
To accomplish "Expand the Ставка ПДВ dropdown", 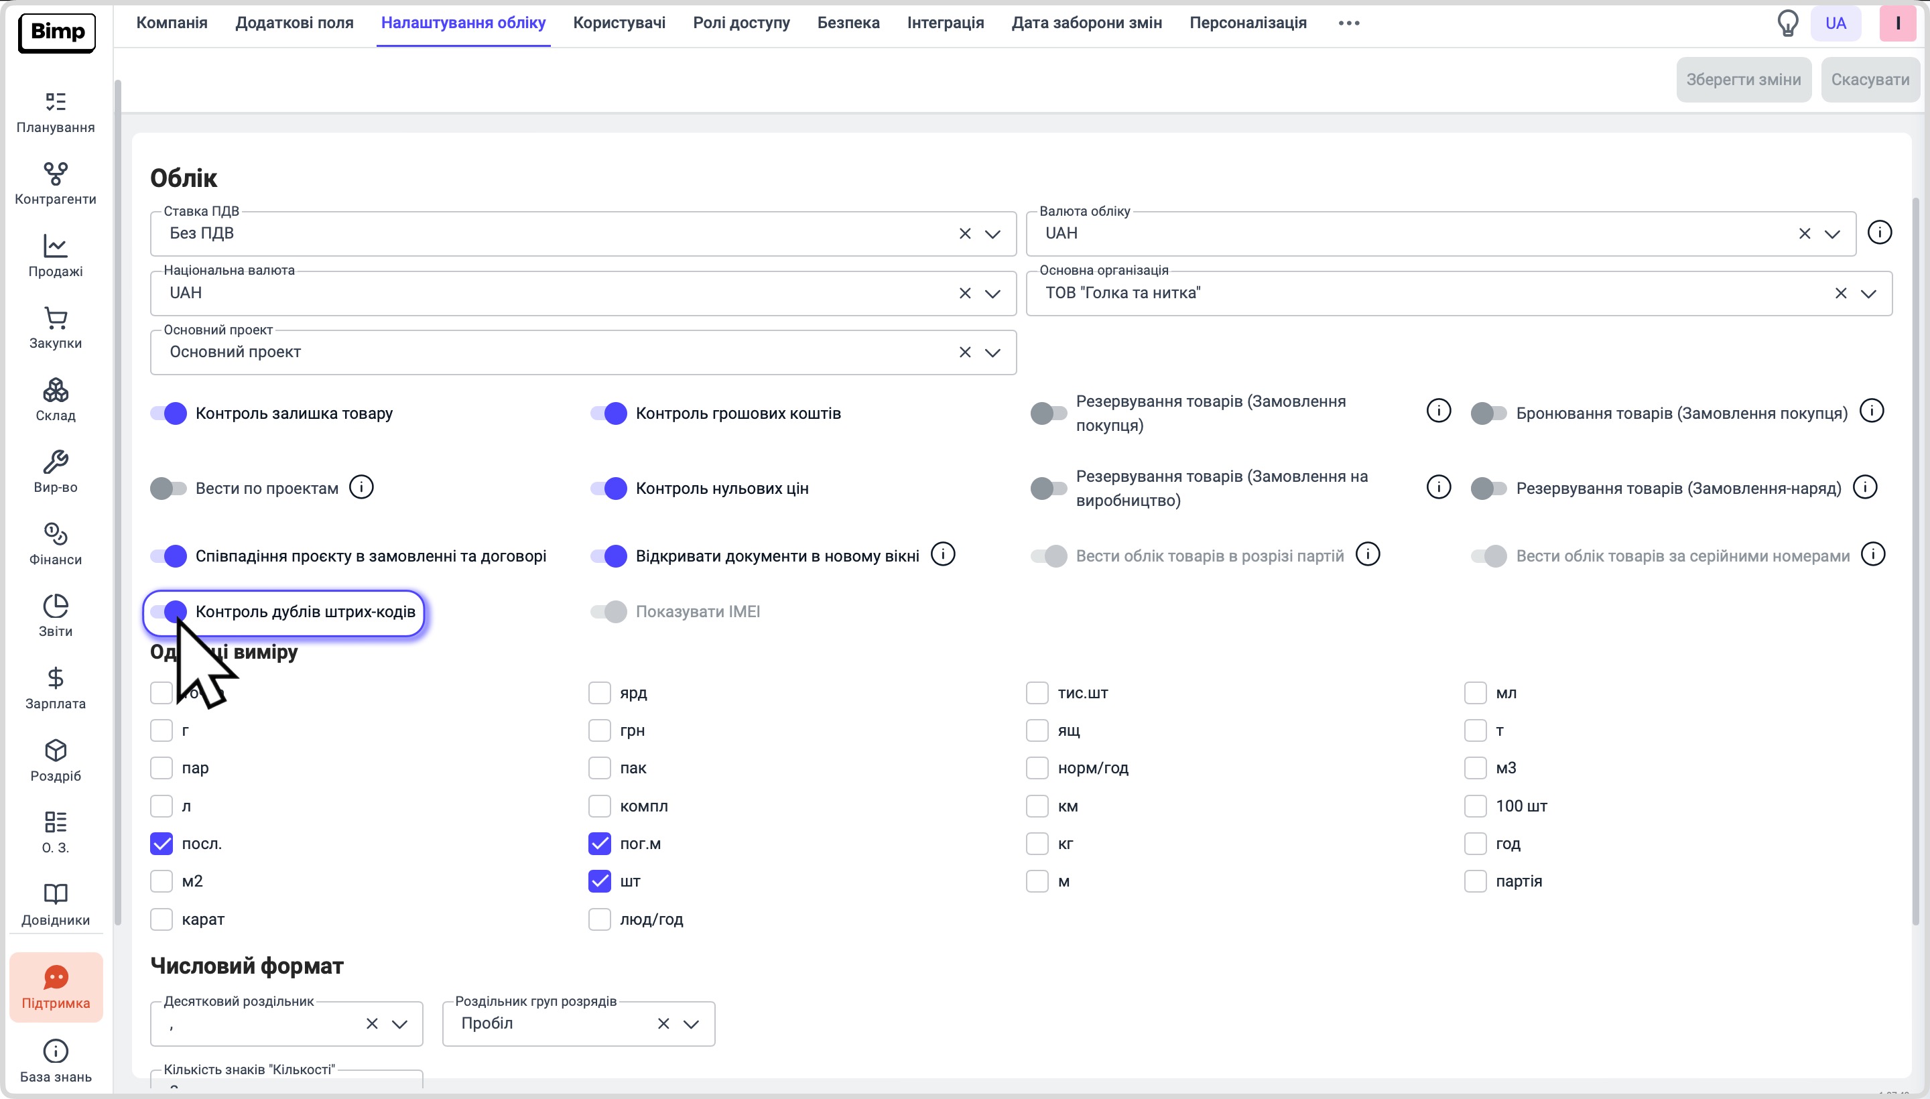I will pyautogui.click(x=992, y=234).
